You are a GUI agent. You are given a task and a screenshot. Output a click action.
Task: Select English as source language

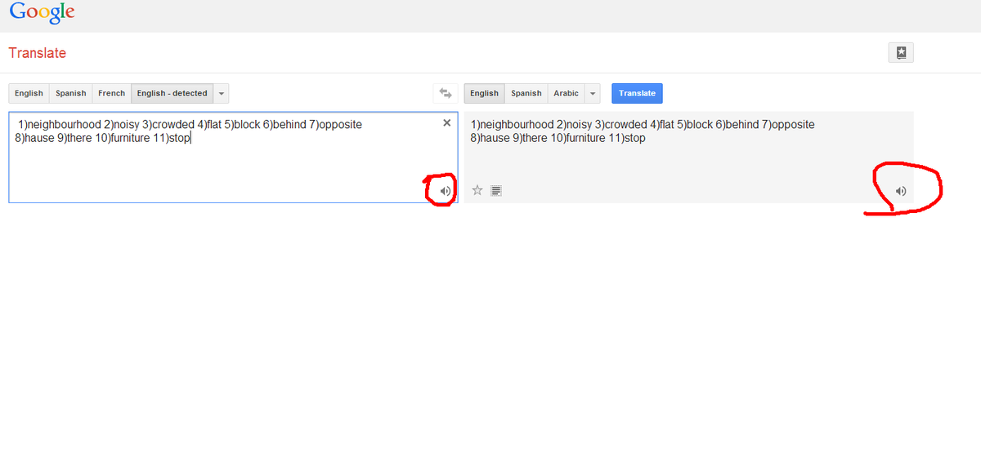click(x=29, y=93)
